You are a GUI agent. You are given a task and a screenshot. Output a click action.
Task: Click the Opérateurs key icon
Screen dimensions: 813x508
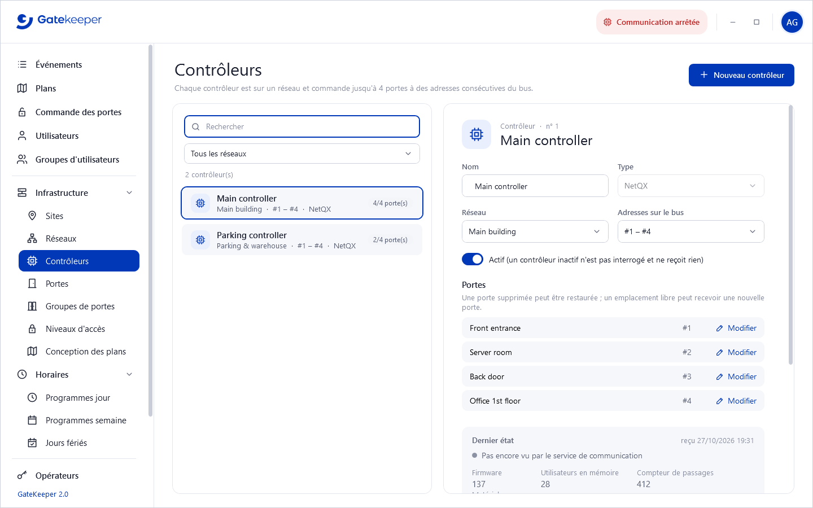22,475
